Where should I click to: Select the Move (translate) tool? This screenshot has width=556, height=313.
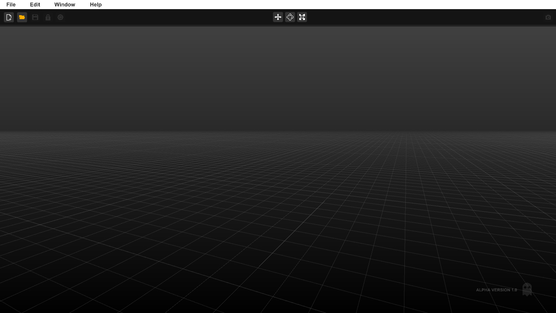click(278, 17)
